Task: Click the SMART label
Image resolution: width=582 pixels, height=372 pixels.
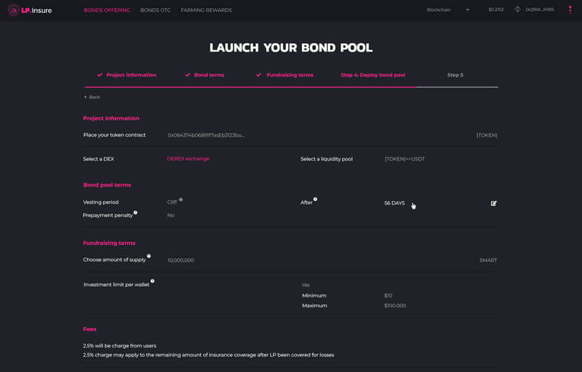Action: [x=488, y=260]
